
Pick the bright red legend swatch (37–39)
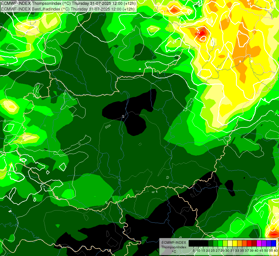pos(249,243)
